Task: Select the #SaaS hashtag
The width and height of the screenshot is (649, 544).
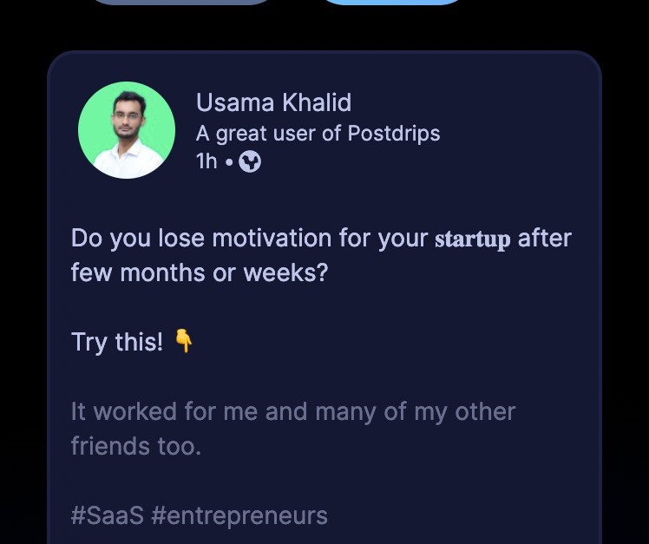Action: tap(107, 515)
